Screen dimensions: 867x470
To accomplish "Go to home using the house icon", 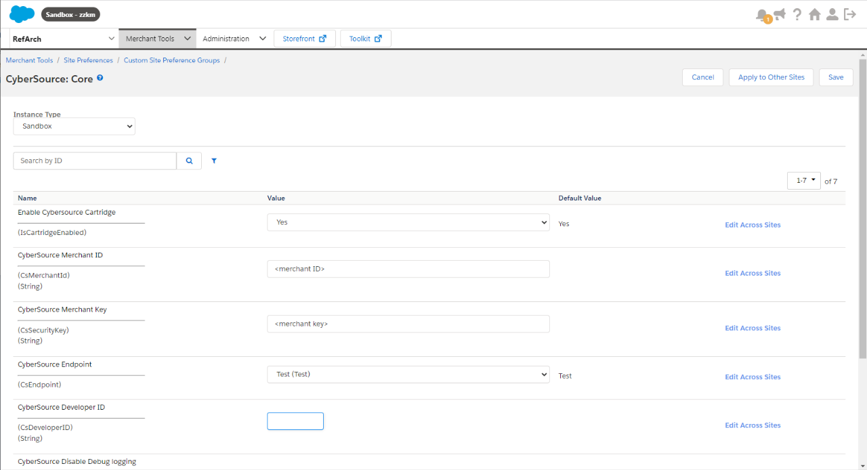I will tap(815, 14).
